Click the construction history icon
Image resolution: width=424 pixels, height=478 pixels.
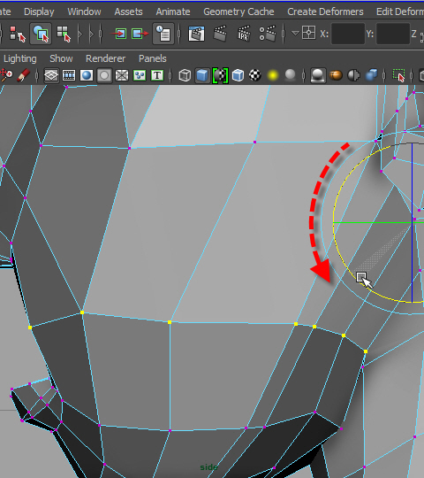(x=163, y=34)
